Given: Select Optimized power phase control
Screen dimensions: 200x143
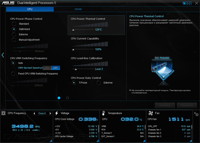Looking at the screenshot, I should point(14,29).
